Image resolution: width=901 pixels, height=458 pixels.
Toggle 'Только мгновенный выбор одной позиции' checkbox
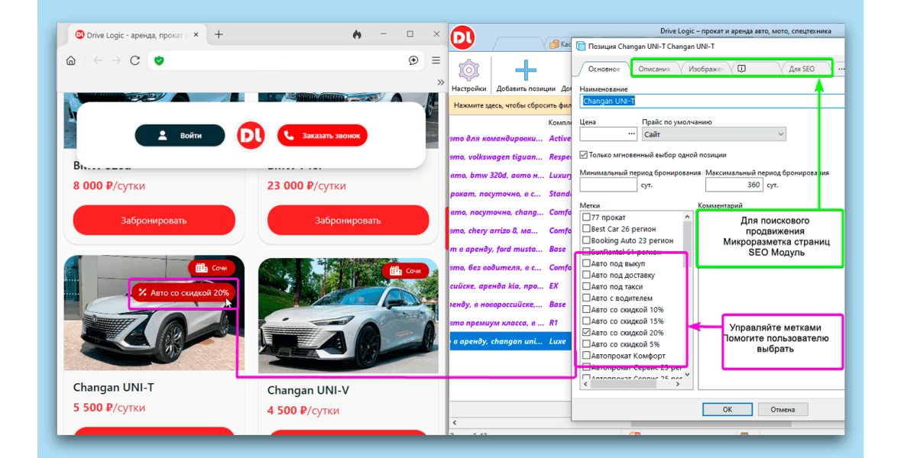click(x=585, y=155)
